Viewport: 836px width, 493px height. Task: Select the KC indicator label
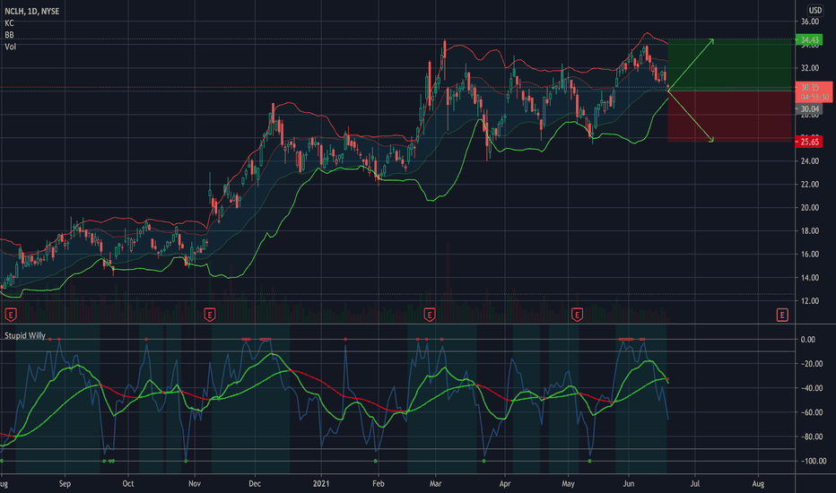coord(9,23)
